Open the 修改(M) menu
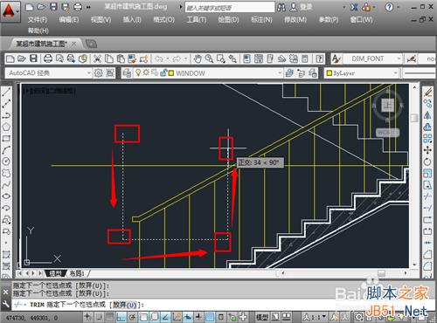 coord(295,20)
